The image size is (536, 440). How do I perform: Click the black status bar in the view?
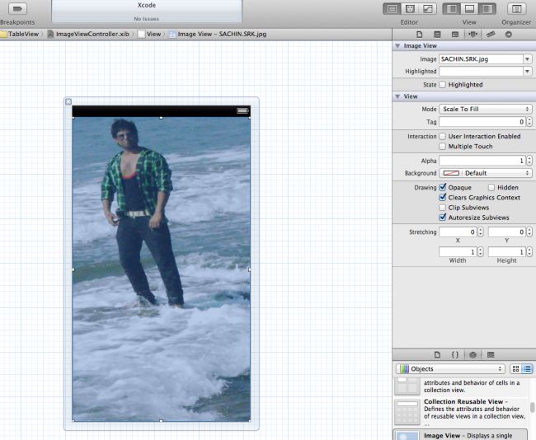[x=162, y=111]
